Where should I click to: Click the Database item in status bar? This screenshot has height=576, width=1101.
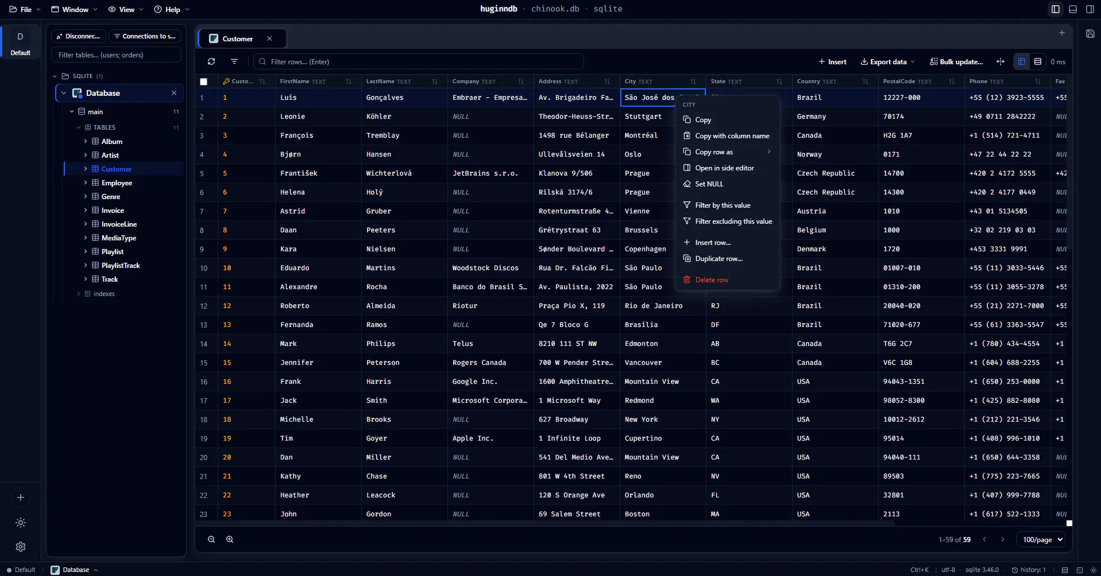74,570
